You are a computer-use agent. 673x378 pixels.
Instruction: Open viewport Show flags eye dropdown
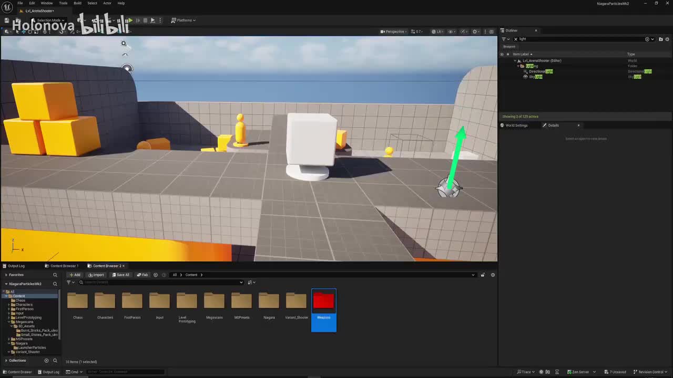pyautogui.click(x=452, y=31)
